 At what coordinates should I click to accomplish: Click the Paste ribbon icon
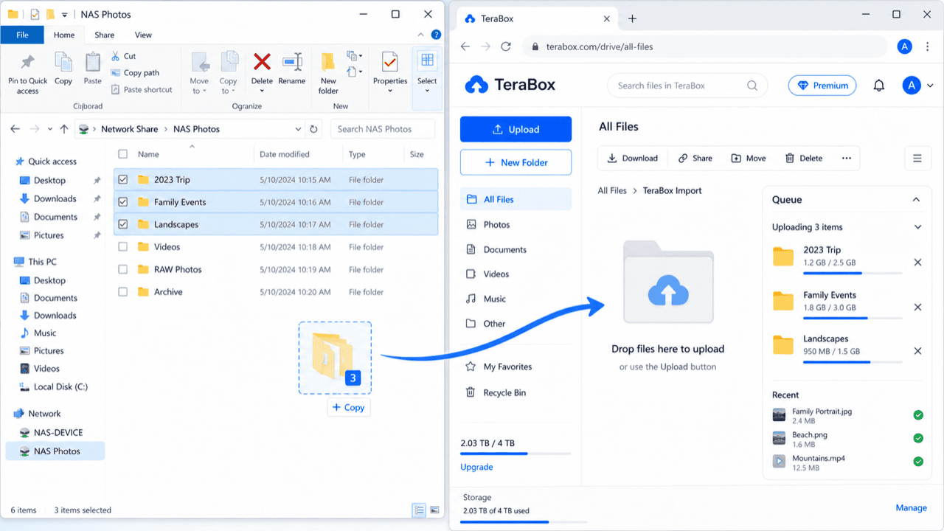(93, 62)
